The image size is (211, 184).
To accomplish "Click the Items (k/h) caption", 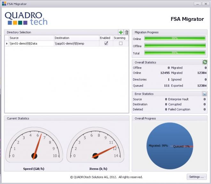I will coord(98,169).
